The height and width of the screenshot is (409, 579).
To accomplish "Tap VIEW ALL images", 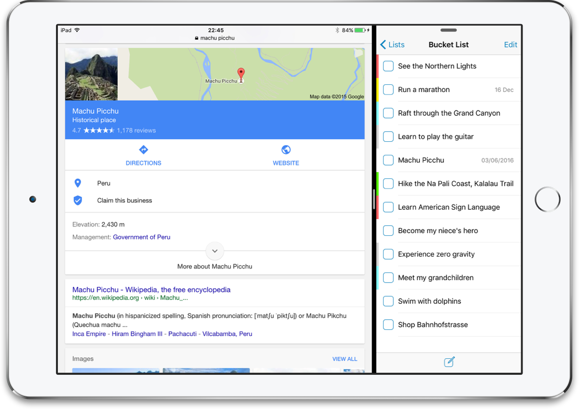I will (x=345, y=359).
